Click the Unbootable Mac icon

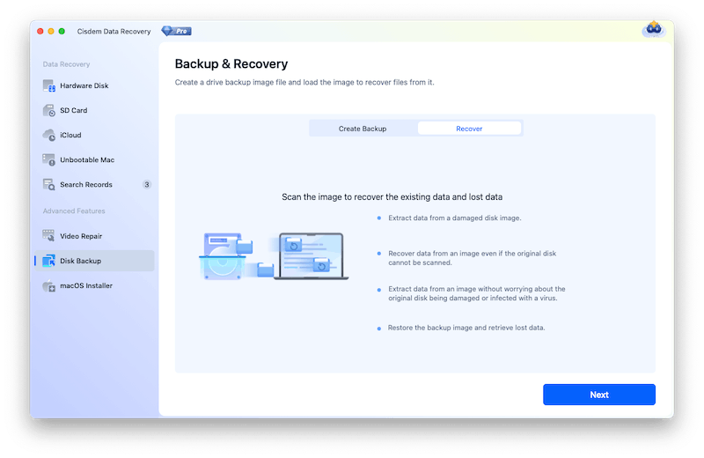49,159
